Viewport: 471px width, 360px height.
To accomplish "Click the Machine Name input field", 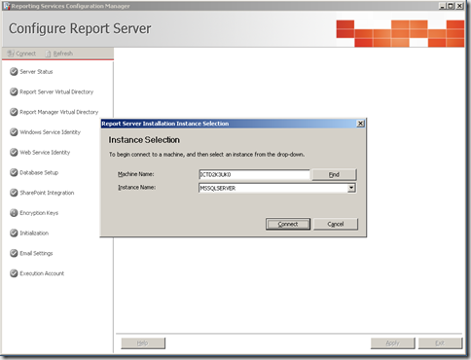I will (x=254, y=174).
